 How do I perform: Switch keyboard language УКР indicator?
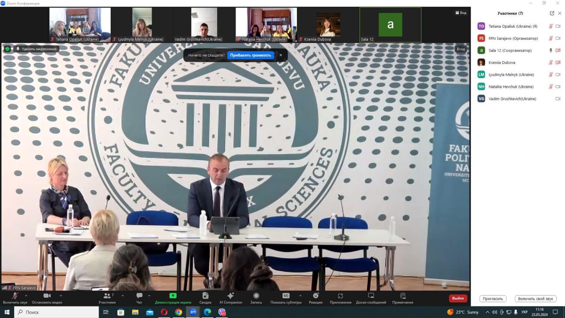pyautogui.click(x=524, y=312)
